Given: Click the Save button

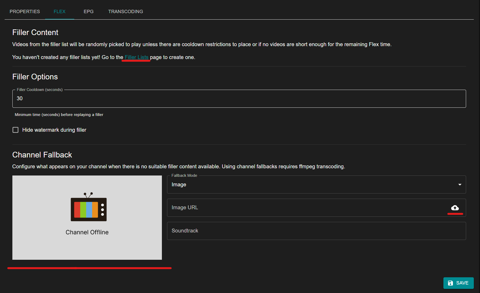Looking at the screenshot, I should coord(458,283).
